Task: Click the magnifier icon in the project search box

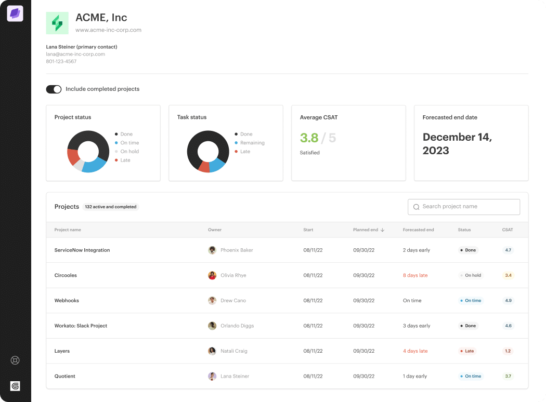Action: [416, 207]
